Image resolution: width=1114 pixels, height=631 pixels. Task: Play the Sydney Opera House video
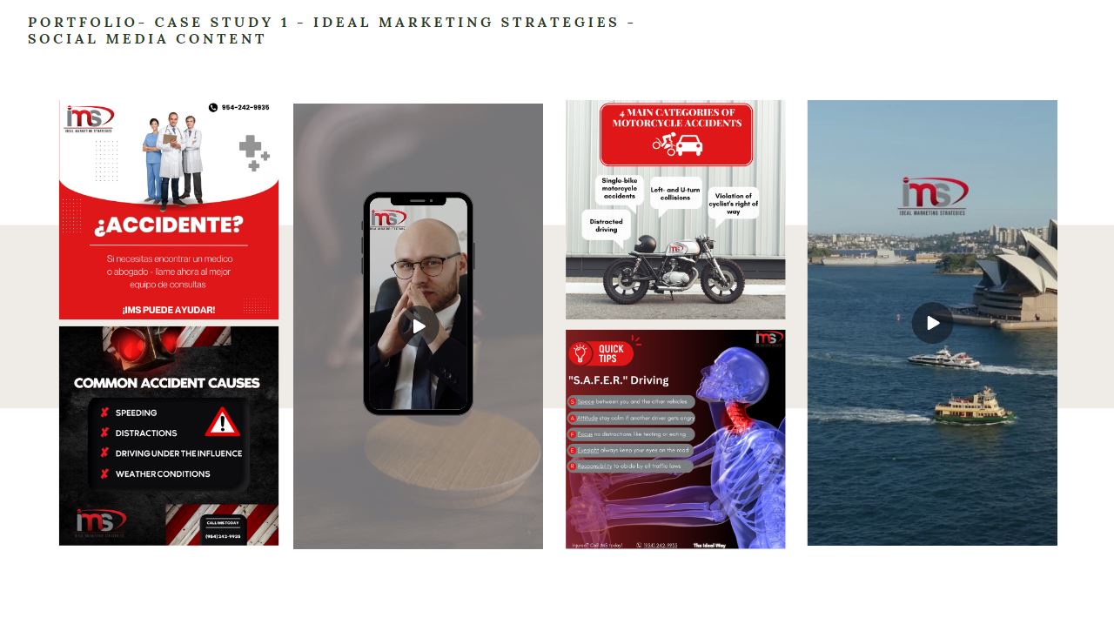pos(932,323)
